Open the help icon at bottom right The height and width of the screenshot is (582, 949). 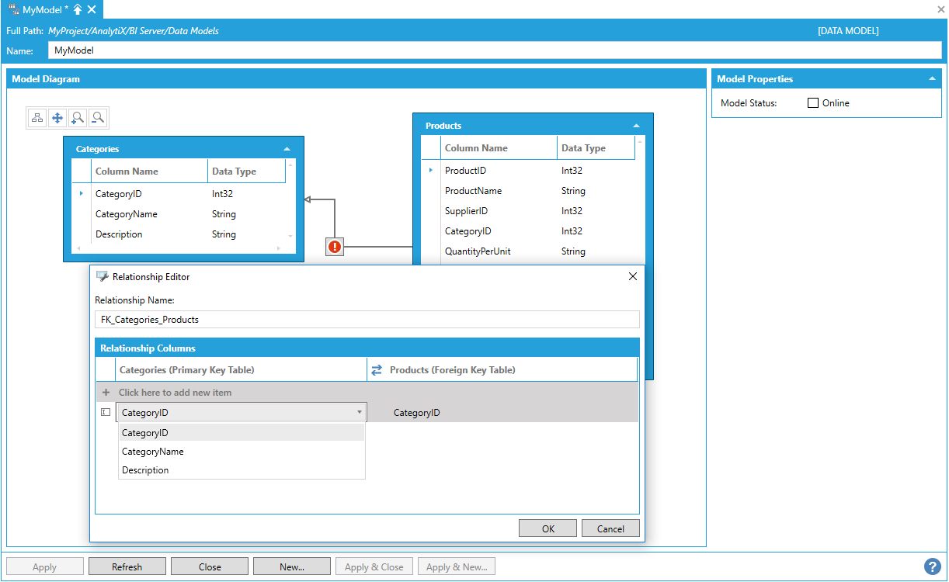click(932, 566)
